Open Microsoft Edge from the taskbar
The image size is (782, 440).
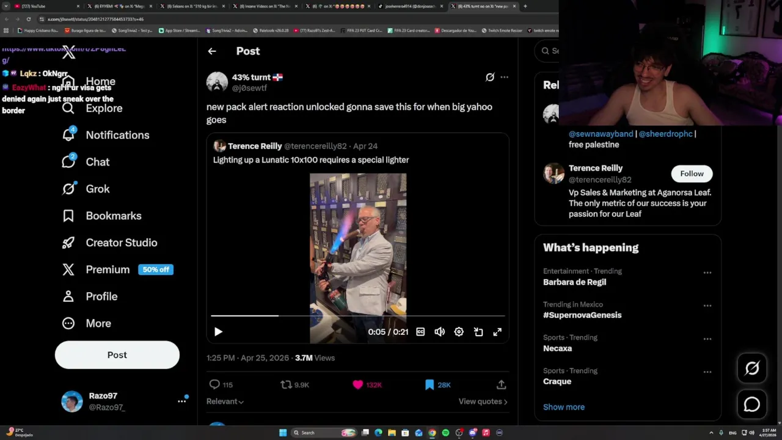coord(378,433)
